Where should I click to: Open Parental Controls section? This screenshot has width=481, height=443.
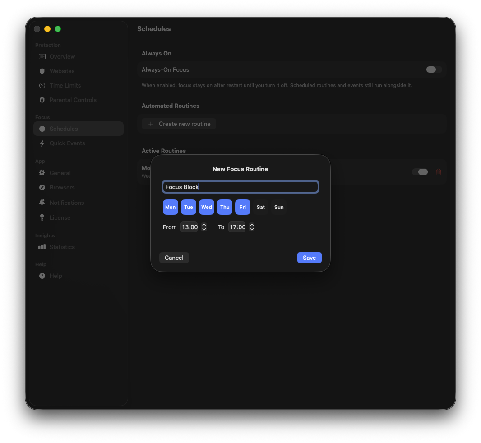[x=79, y=100]
